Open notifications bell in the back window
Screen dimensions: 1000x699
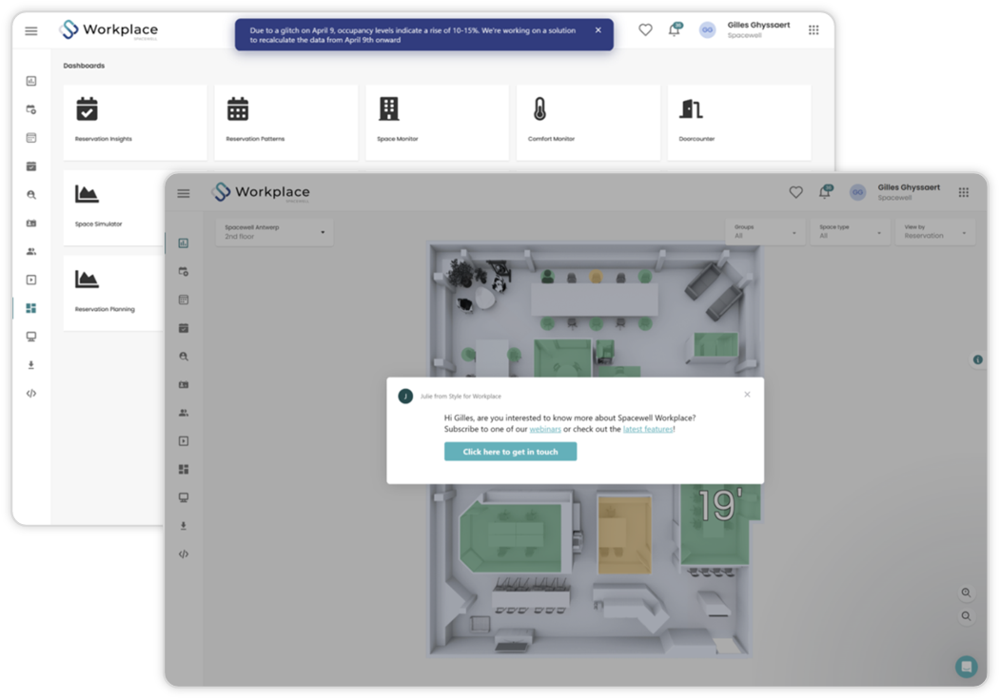tap(674, 29)
